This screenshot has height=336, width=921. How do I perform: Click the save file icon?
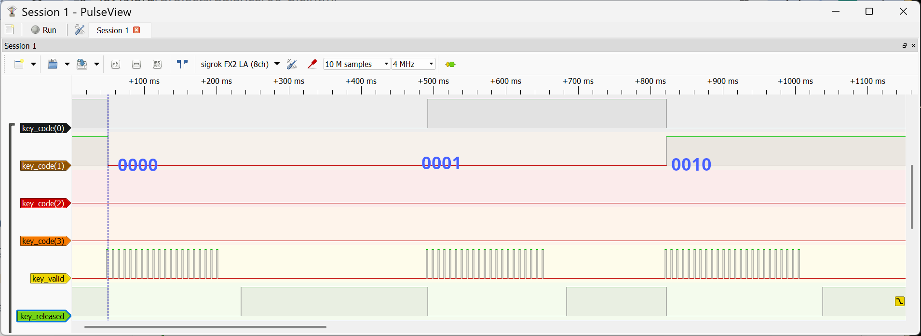click(82, 64)
